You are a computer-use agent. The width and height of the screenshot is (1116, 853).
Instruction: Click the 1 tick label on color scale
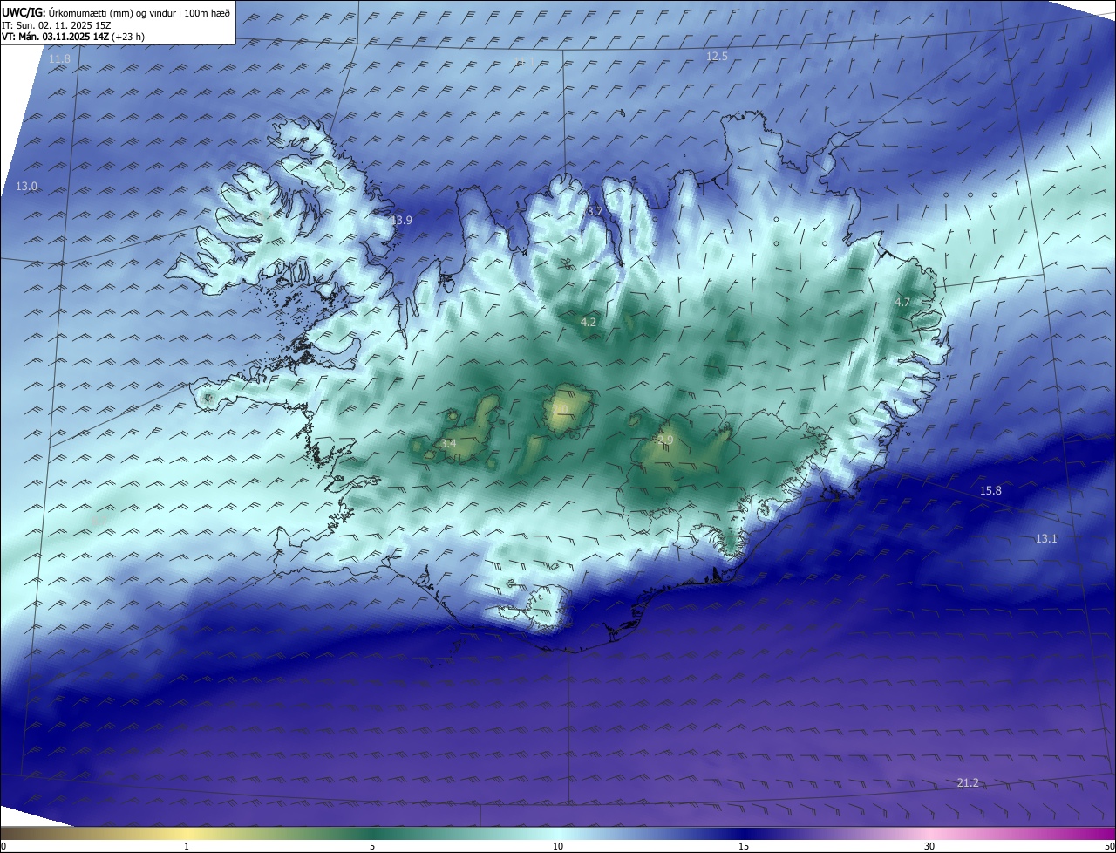pyautogui.click(x=187, y=847)
